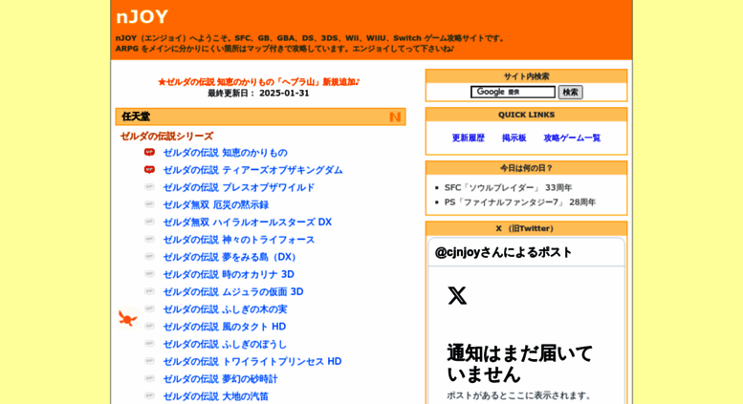Open ゼルダ無双 ハイラルオールスターズ DX guide
This screenshot has width=743, height=404.
tap(248, 223)
